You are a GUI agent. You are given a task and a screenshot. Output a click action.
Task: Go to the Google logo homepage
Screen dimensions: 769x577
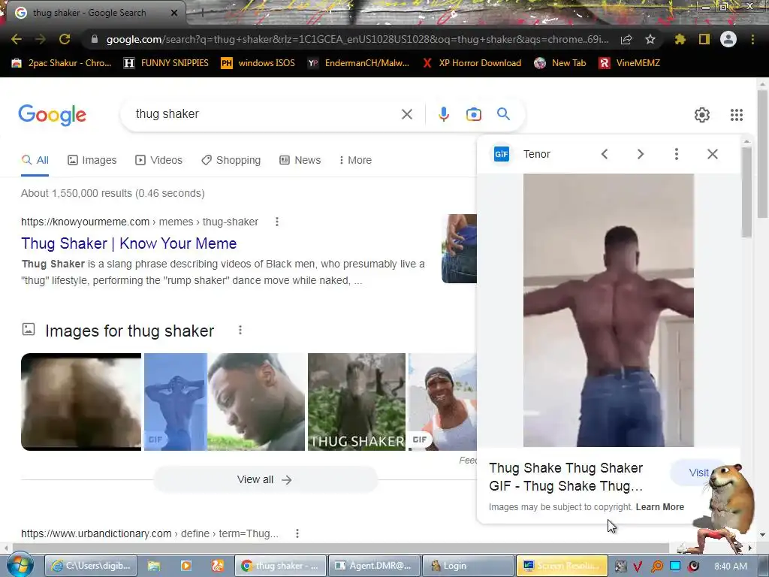point(53,115)
